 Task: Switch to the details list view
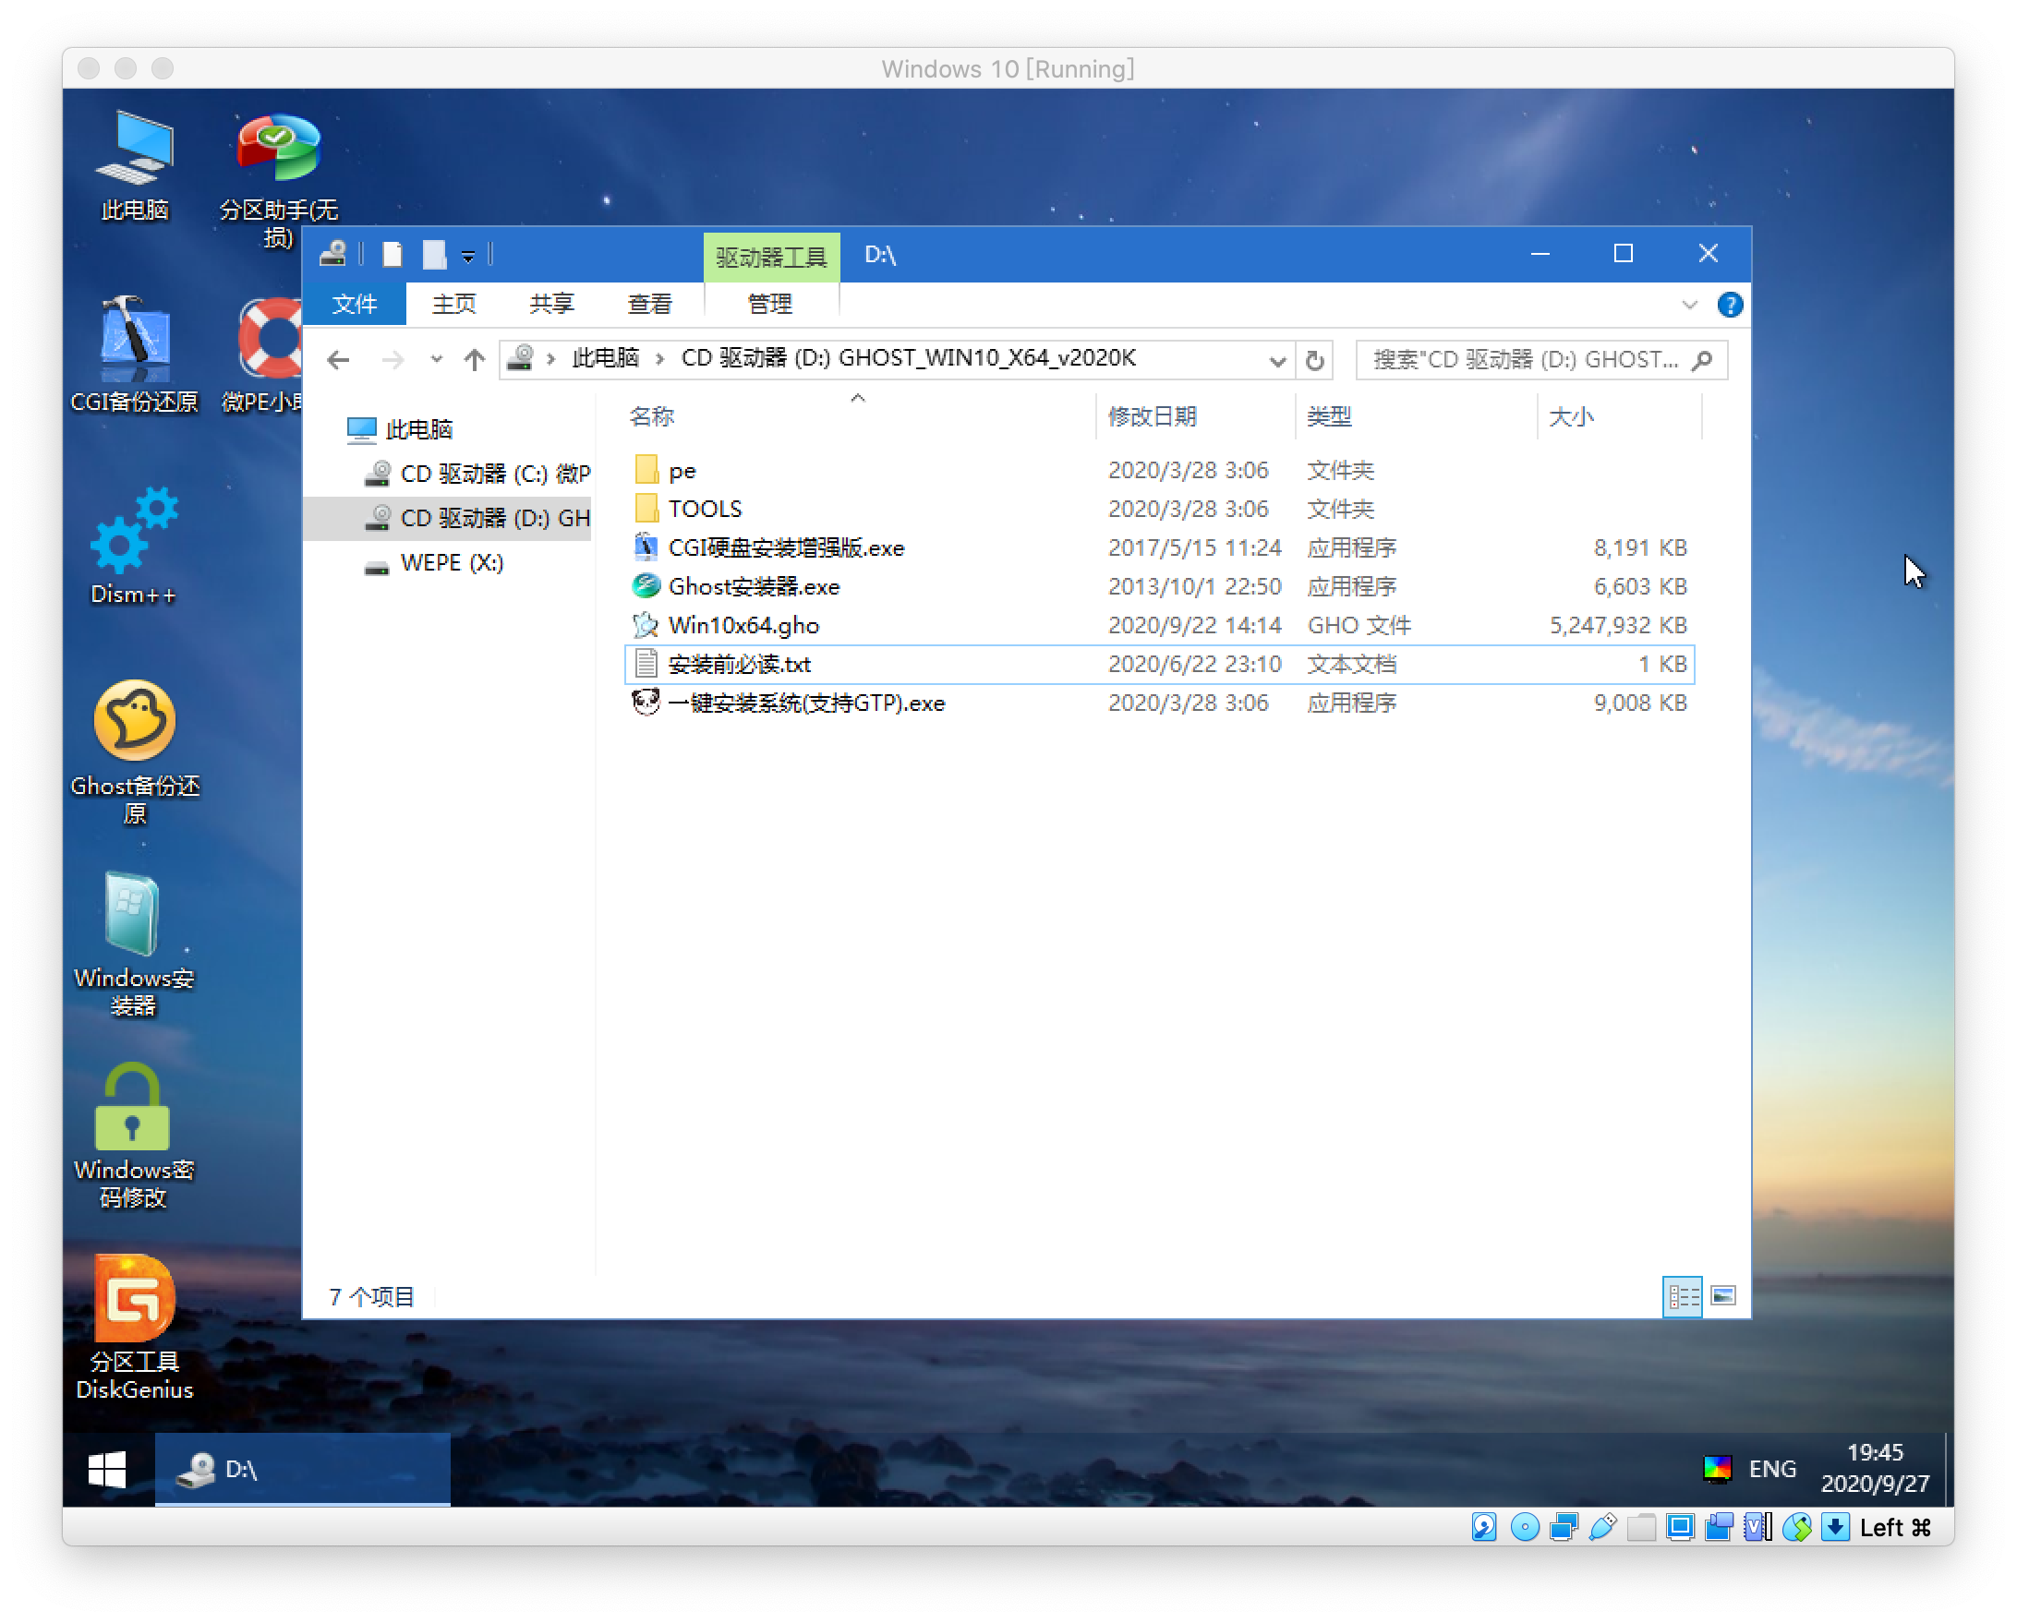(1682, 1295)
